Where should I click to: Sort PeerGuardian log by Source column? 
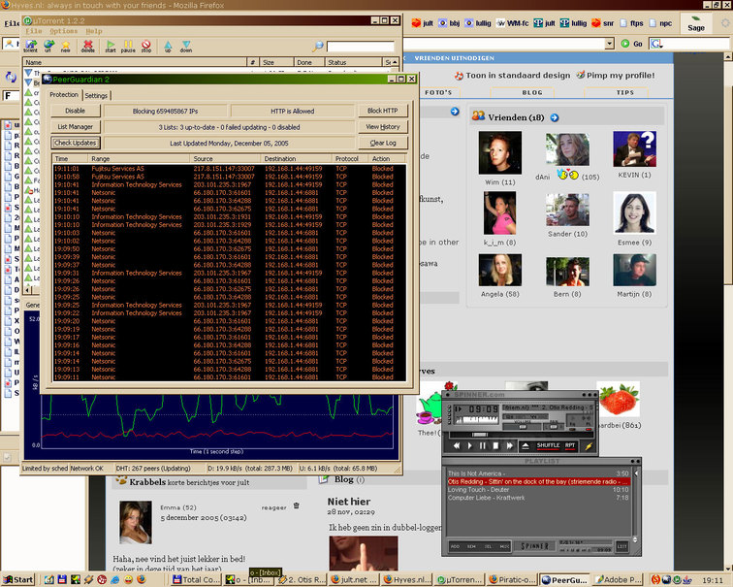click(x=225, y=158)
